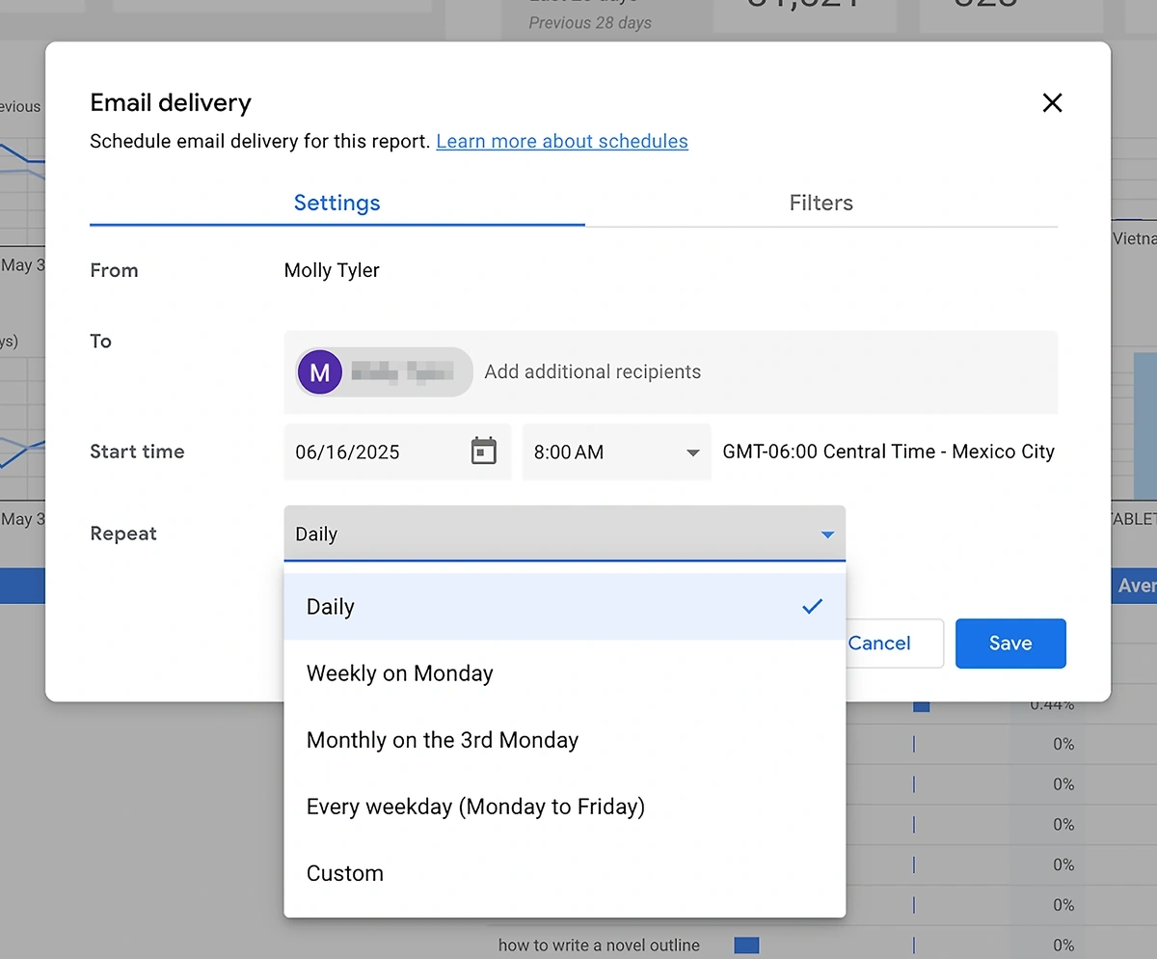Select the Settings tab

(x=336, y=203)
